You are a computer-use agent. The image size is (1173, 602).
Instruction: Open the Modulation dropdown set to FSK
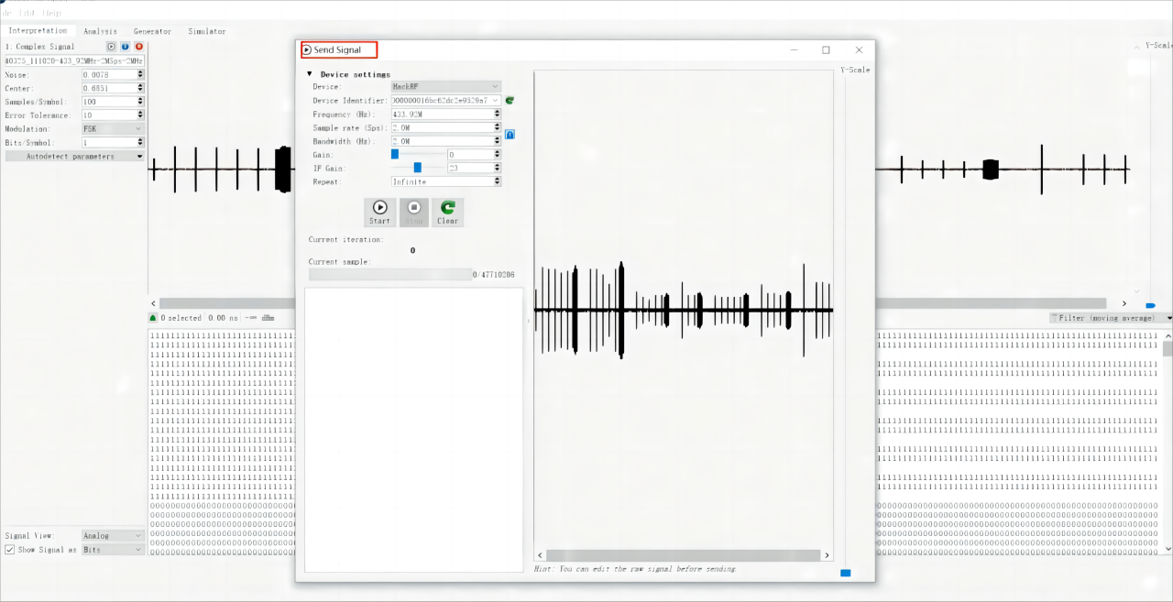tap(114, 129)
